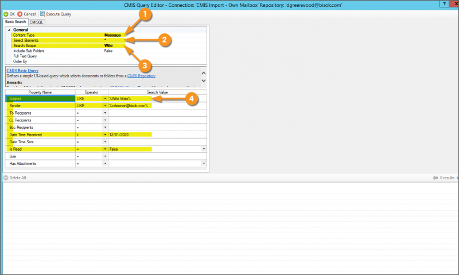This screenshot has height=275, width=459.
Task: Open the Is Read operator dropdown
Action: [105, 149]
